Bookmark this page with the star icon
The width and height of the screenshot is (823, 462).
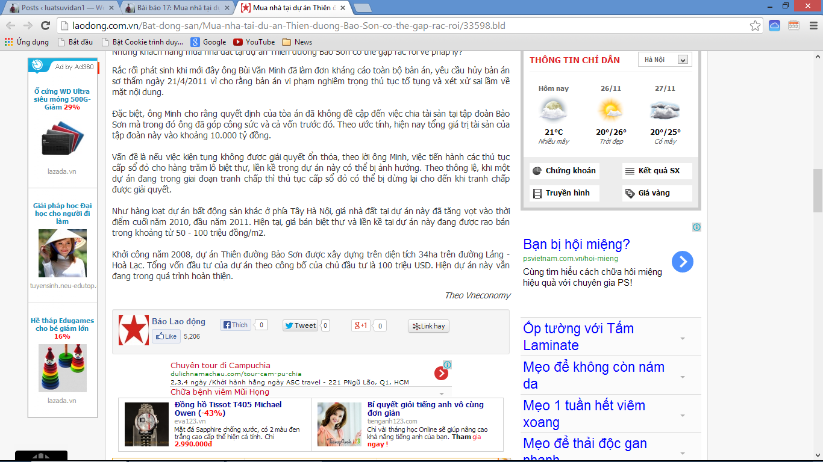point(755,25)
